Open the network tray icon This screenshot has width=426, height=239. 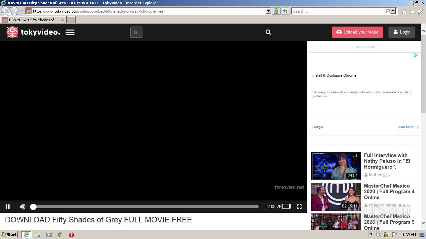point(386,235)
